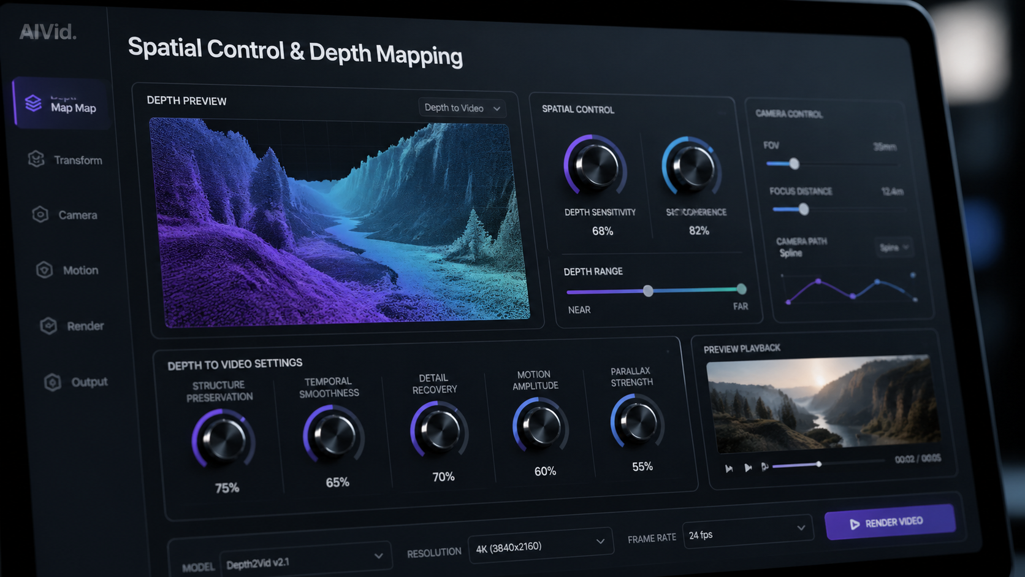
Task: Click the skip-to-start playback icon
Action: click(729, 468)
